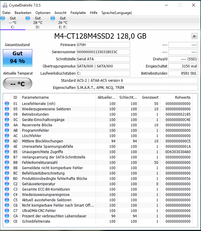
Task: Click the blue orb for Unerwartete Spannungsabfälle
Action: [7, 147]
